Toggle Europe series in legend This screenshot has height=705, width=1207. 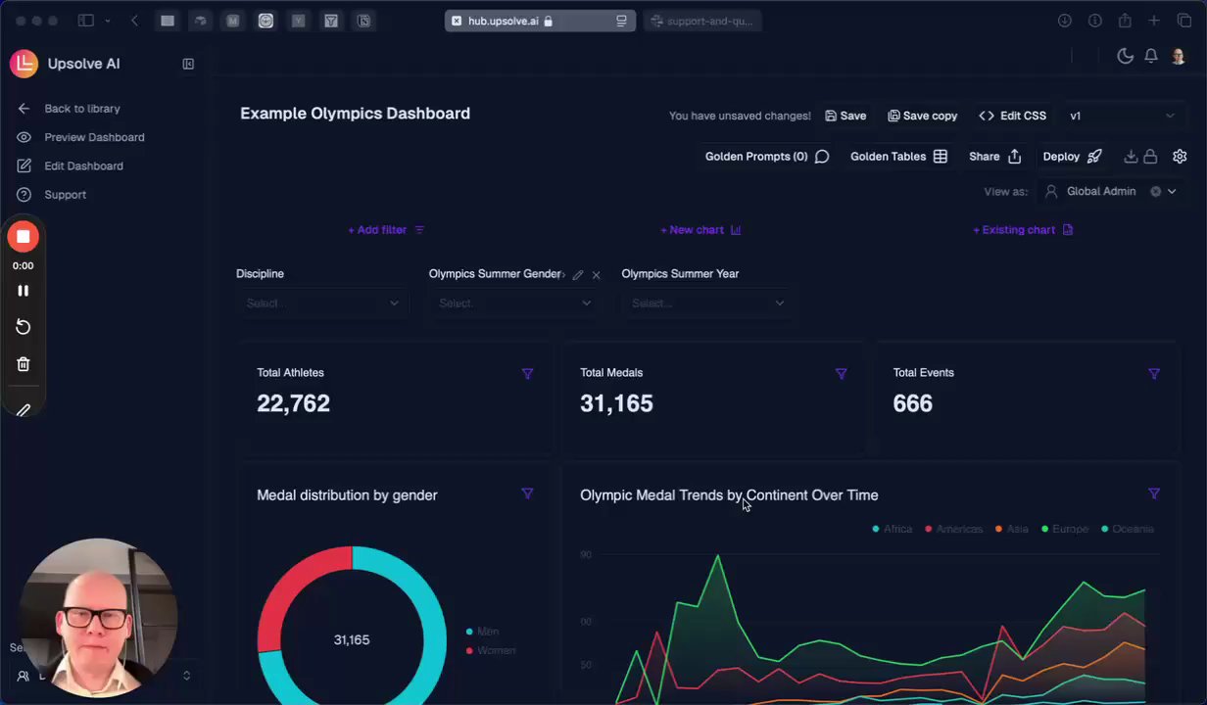tap(1065, 529)
